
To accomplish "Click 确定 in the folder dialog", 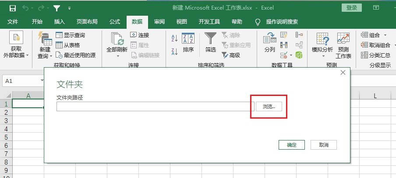I will (291, 145).
